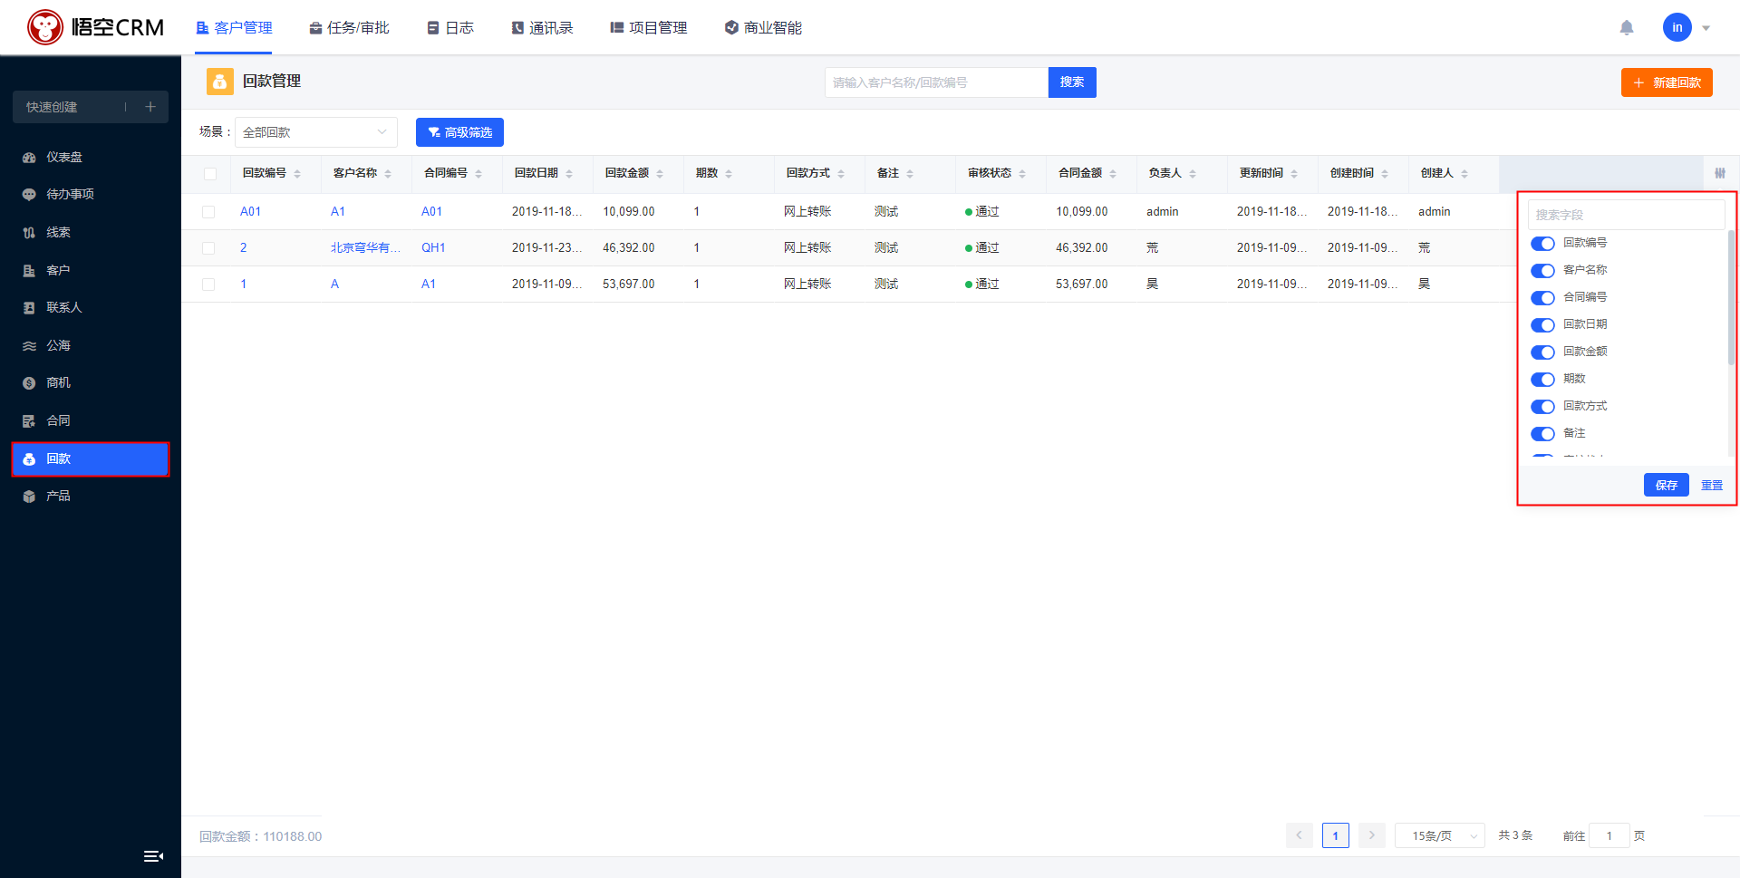
Task: Check the checkbox for row A01
Action: tap(209, 212)
